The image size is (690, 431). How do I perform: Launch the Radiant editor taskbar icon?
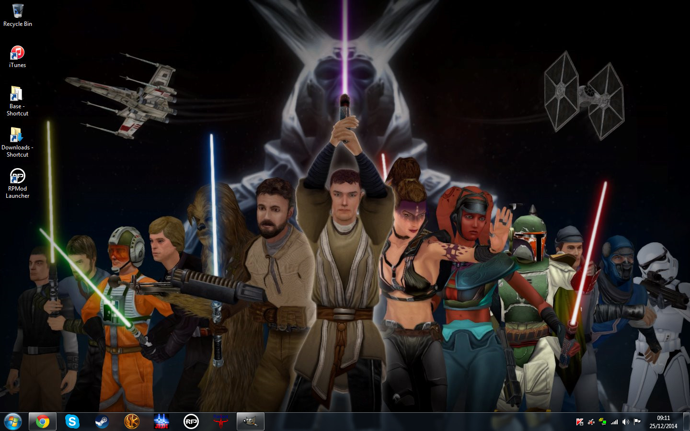pos(221,421)
